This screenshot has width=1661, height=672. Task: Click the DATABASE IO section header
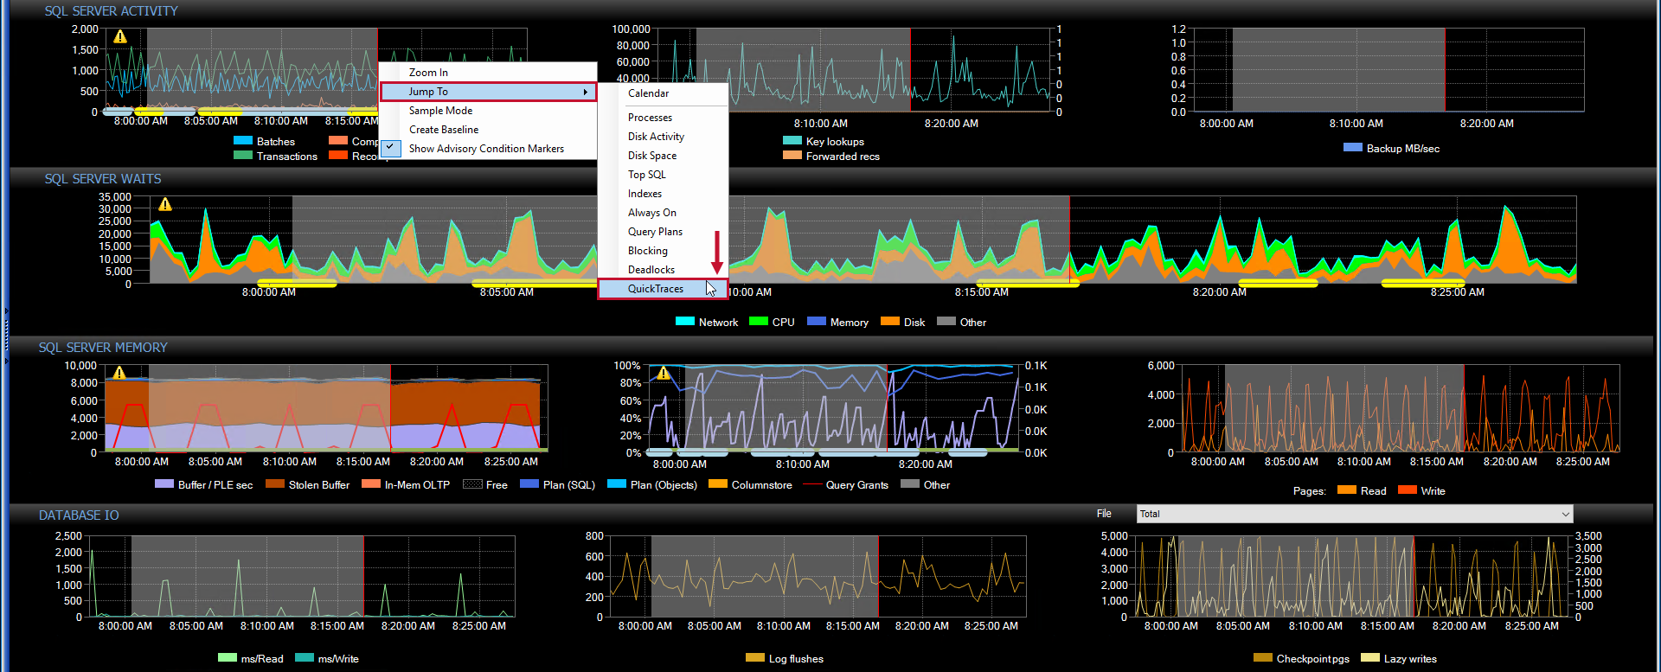point(79,515)
